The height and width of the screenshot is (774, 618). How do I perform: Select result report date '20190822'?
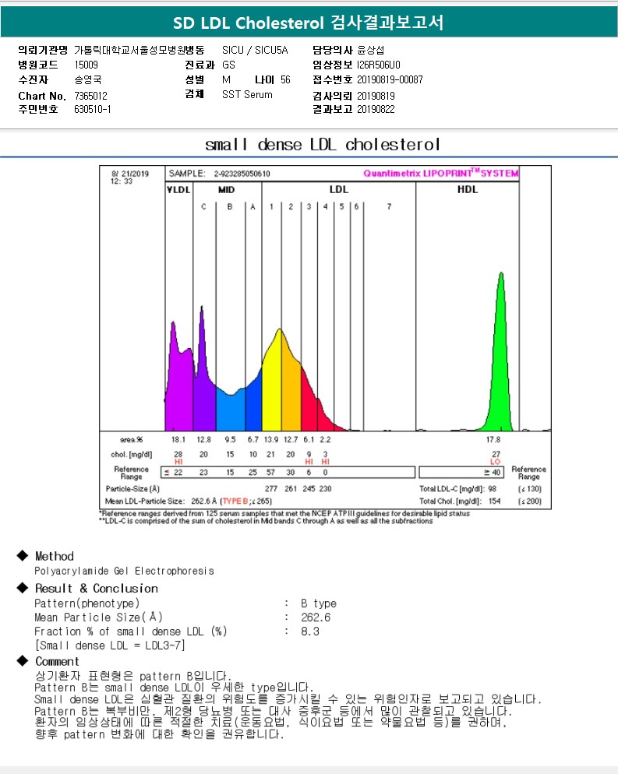click(376, 109)
